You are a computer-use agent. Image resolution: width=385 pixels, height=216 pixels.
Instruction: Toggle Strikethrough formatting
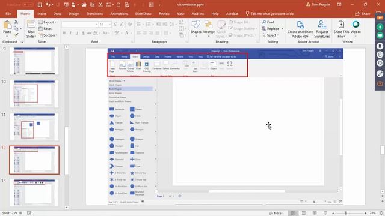coord(90,33)
